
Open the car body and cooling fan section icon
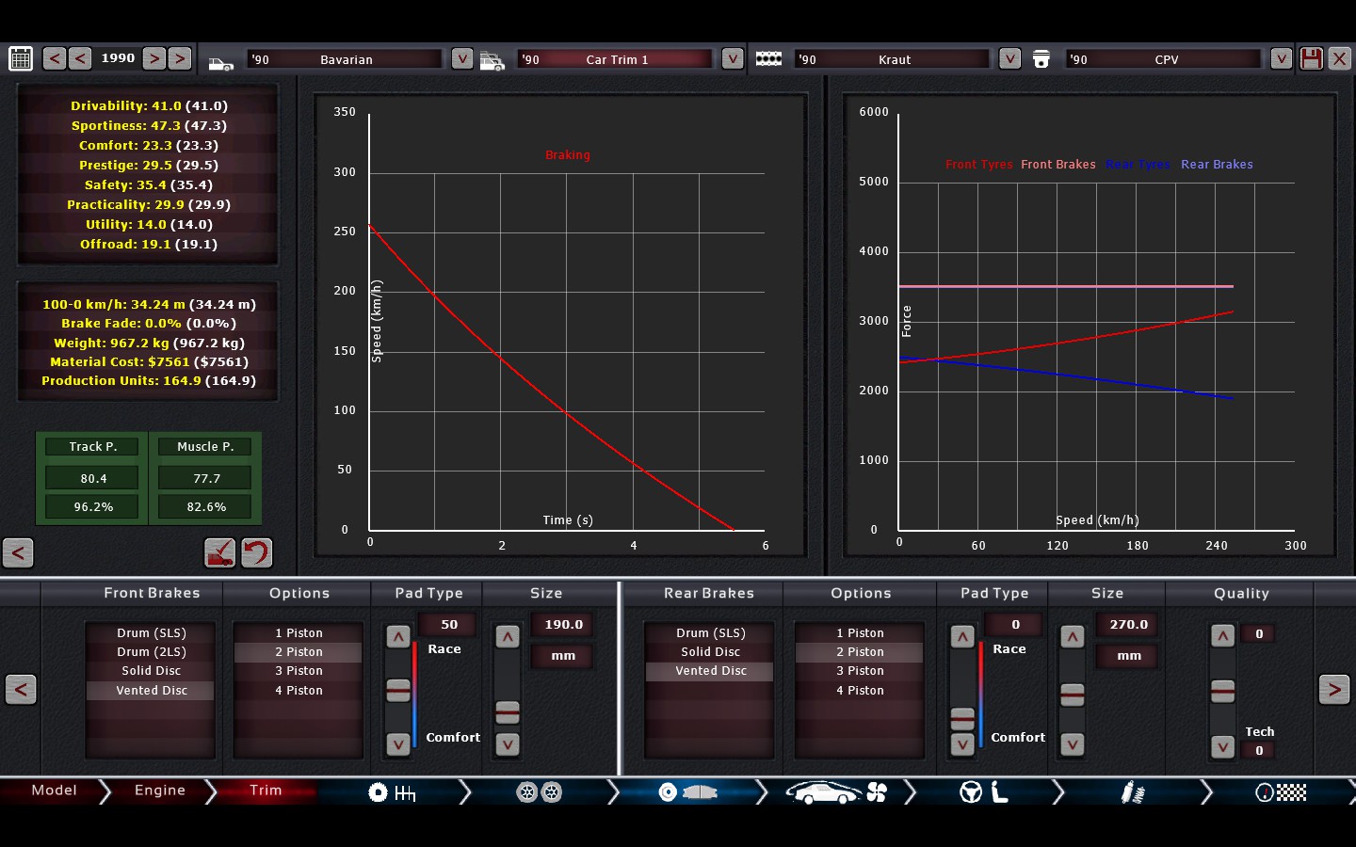click(x=836, y=792)
